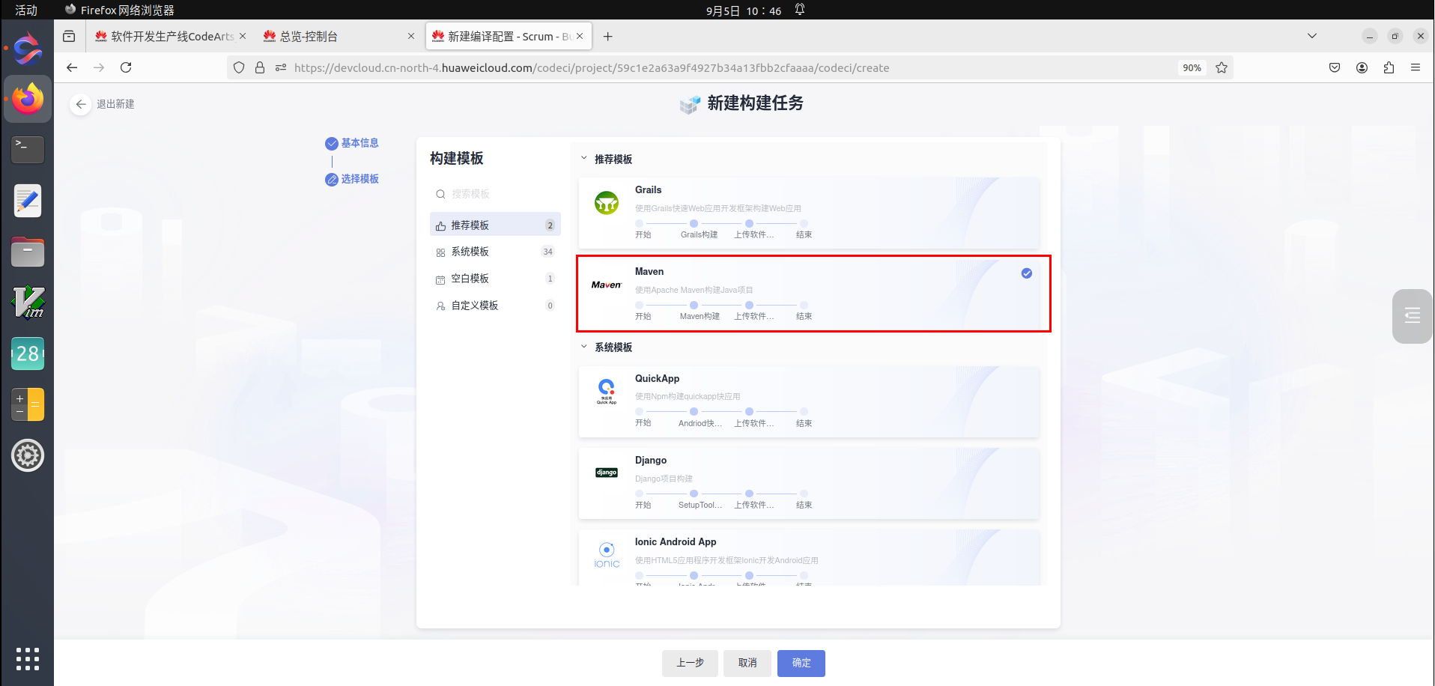Click the 退出新建 link
1435x686 pixels.
point(115,104)
